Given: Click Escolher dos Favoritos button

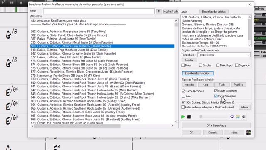Looking at the screenshot, I should click(198, 73).
